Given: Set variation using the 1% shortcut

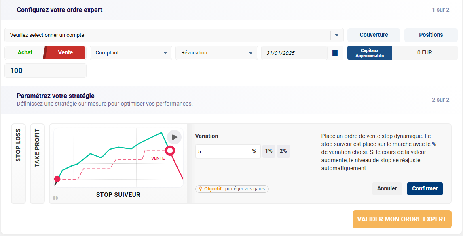Looking at the screenshot, I should (268, 151).
